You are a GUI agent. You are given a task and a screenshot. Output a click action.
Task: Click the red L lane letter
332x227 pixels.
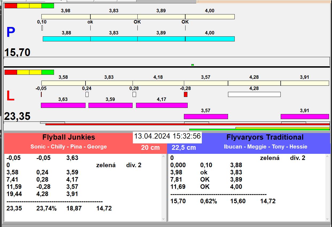10,96
